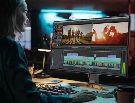Click the purple scrub bar under left monitor

pos(76,46)
